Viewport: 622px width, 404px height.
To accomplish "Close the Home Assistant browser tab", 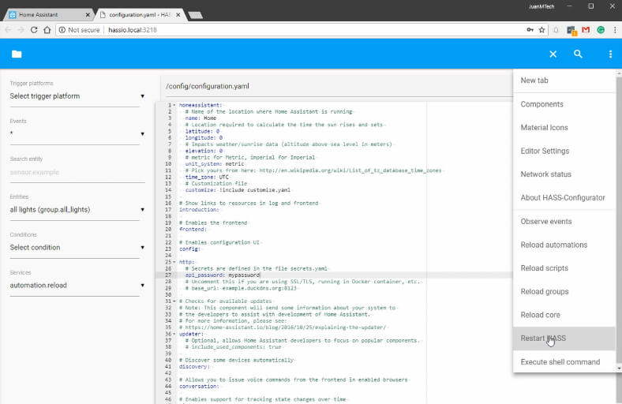I will pyautogui.click(x=88, y=15).
